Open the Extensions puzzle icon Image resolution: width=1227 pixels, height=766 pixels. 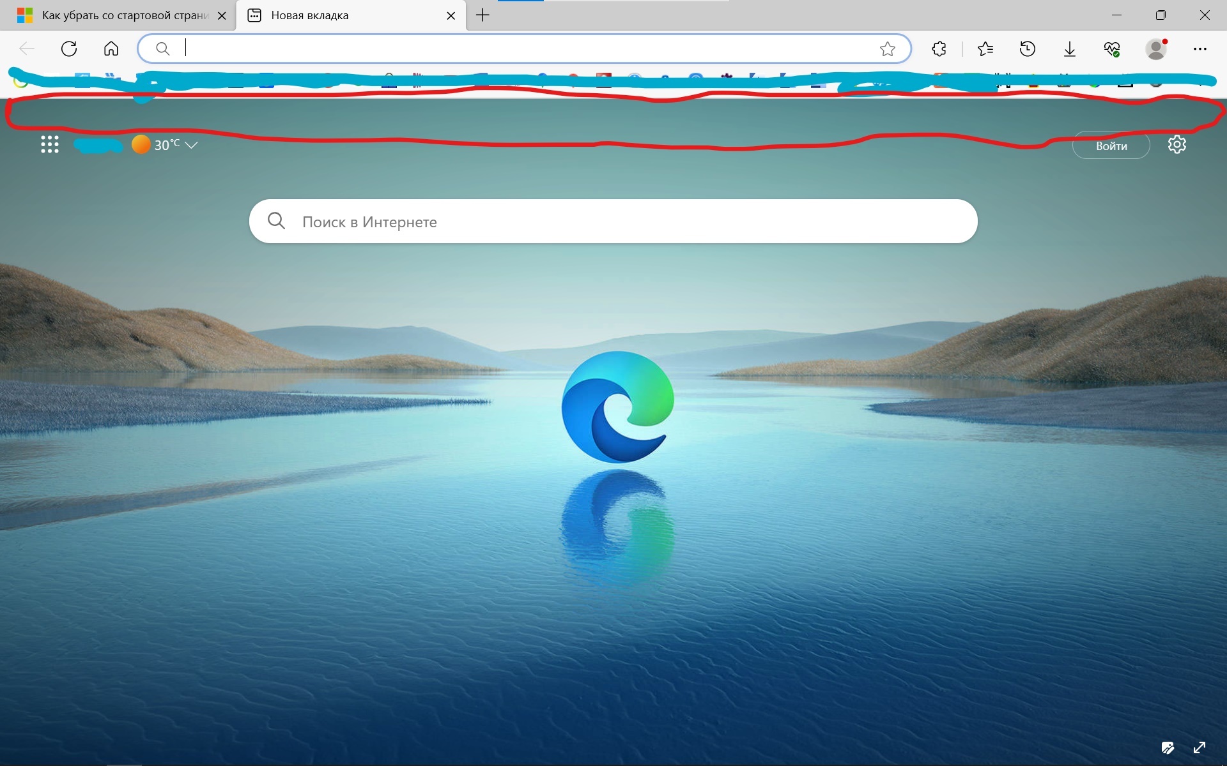tap(939, 49)
